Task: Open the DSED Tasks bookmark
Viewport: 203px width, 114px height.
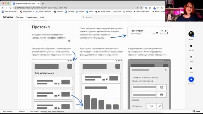Action: [x=142, y=12]
